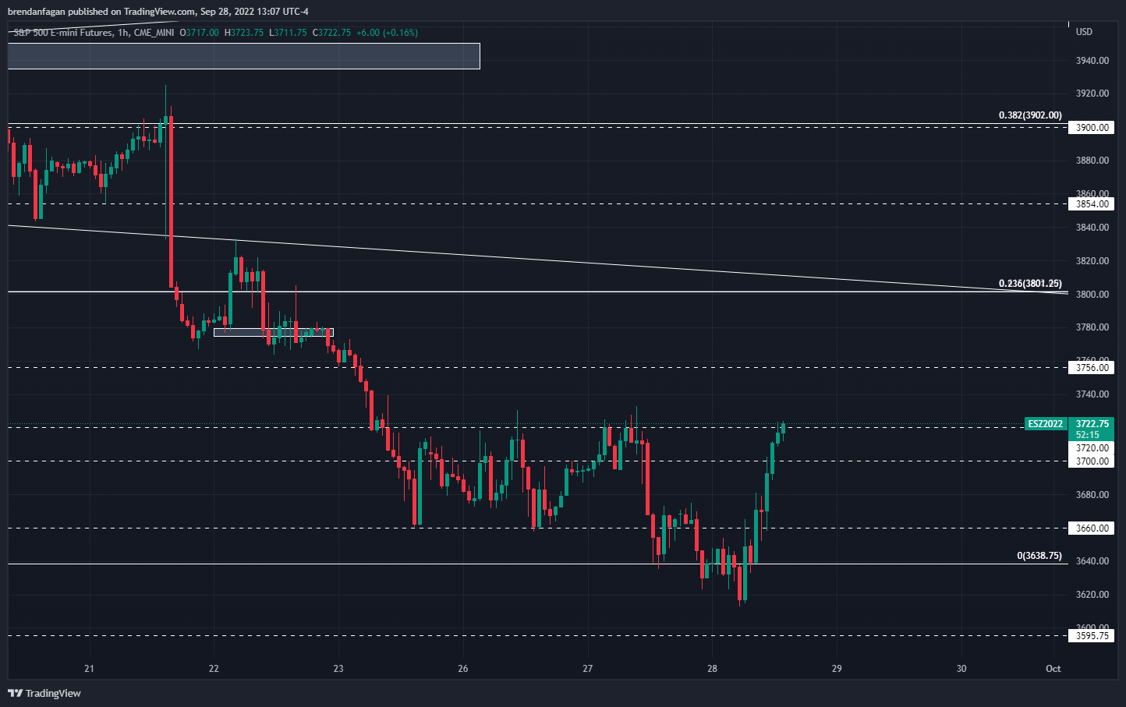
Task: Click the 3620.00 price axis value
Action: click(x=1092, y=595)
